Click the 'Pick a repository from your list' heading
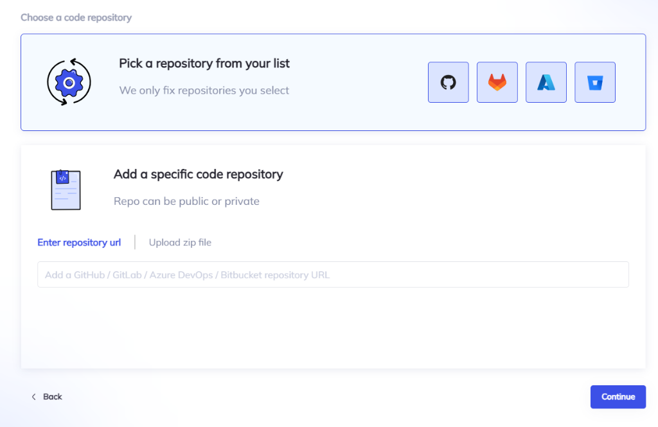Image resolution: width=658 pixels, height=427 pixels. 204,64
